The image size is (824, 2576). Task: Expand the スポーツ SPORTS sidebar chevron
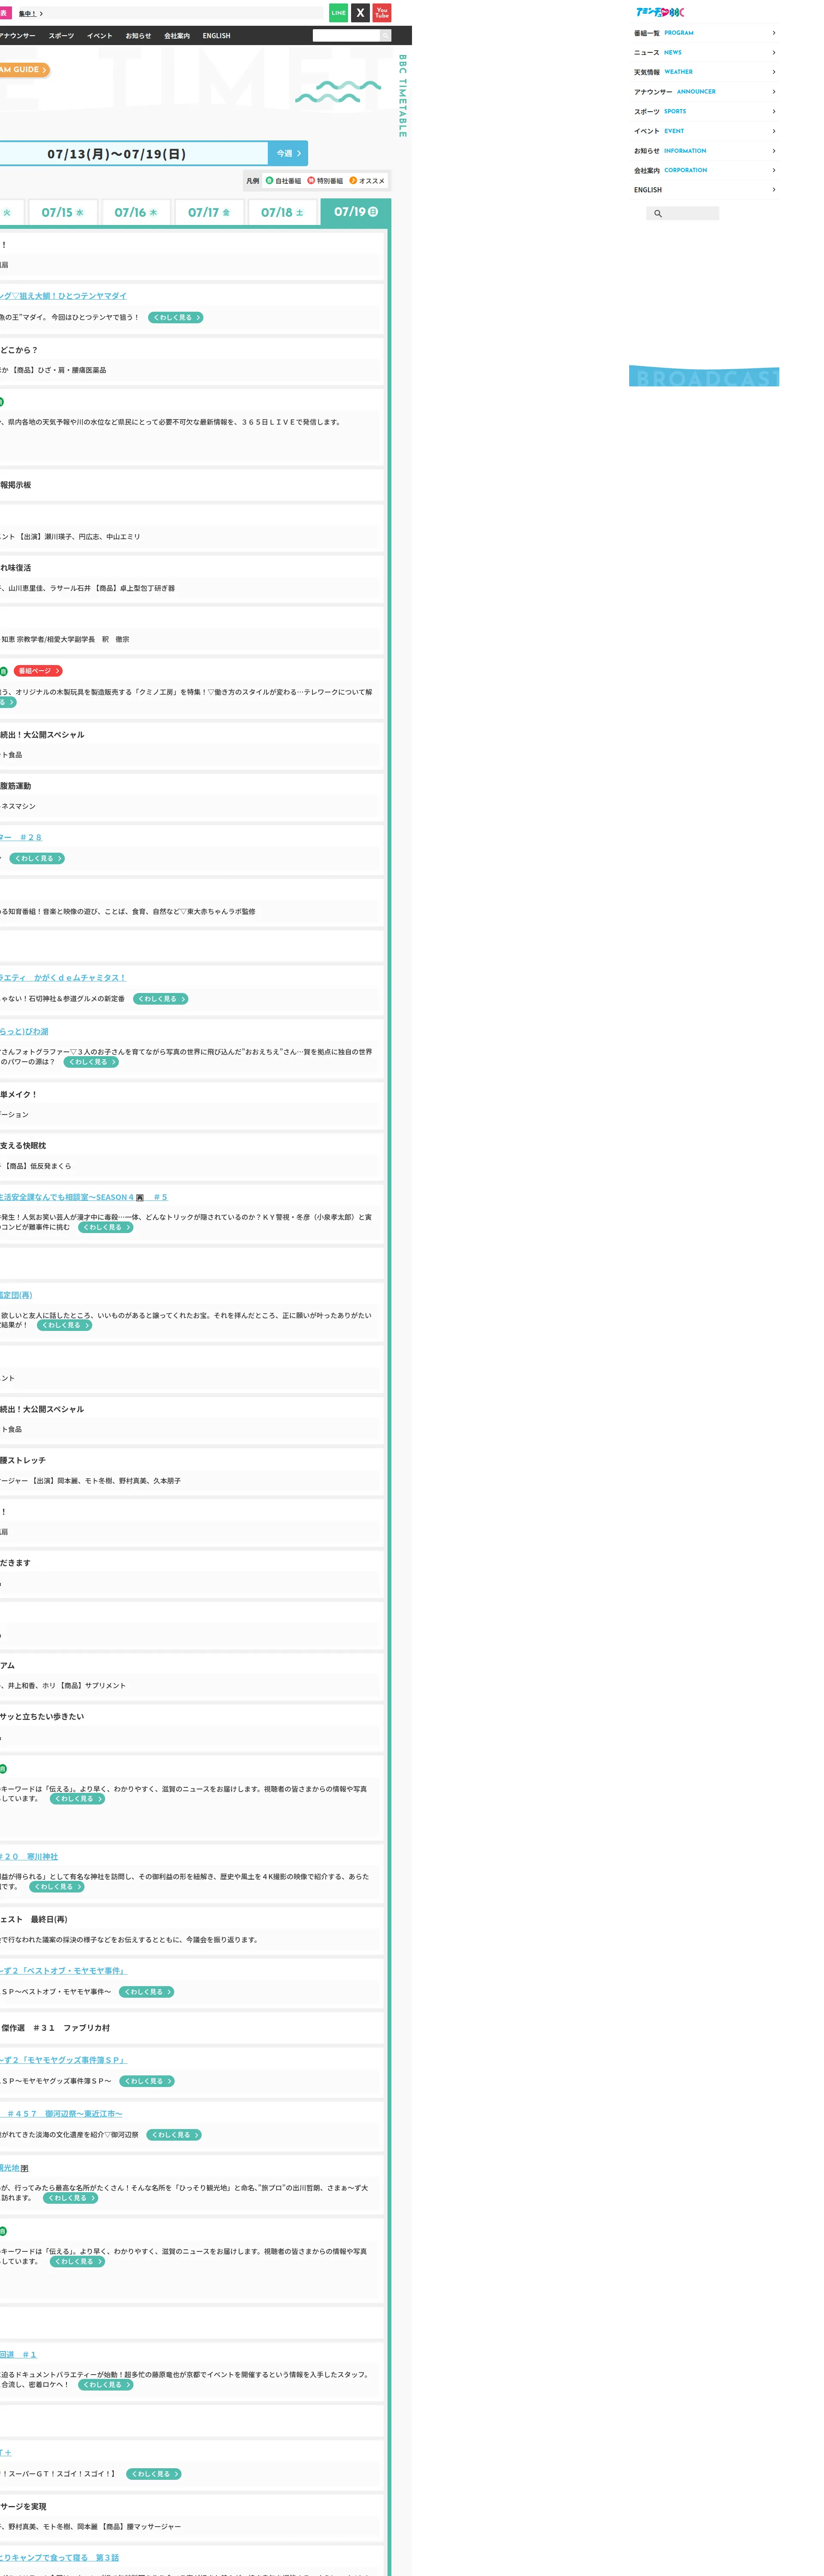pos(774,111)
